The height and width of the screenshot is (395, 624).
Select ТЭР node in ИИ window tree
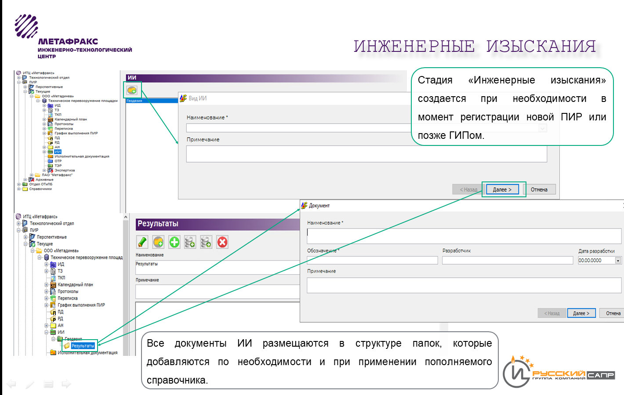point(58,166)
